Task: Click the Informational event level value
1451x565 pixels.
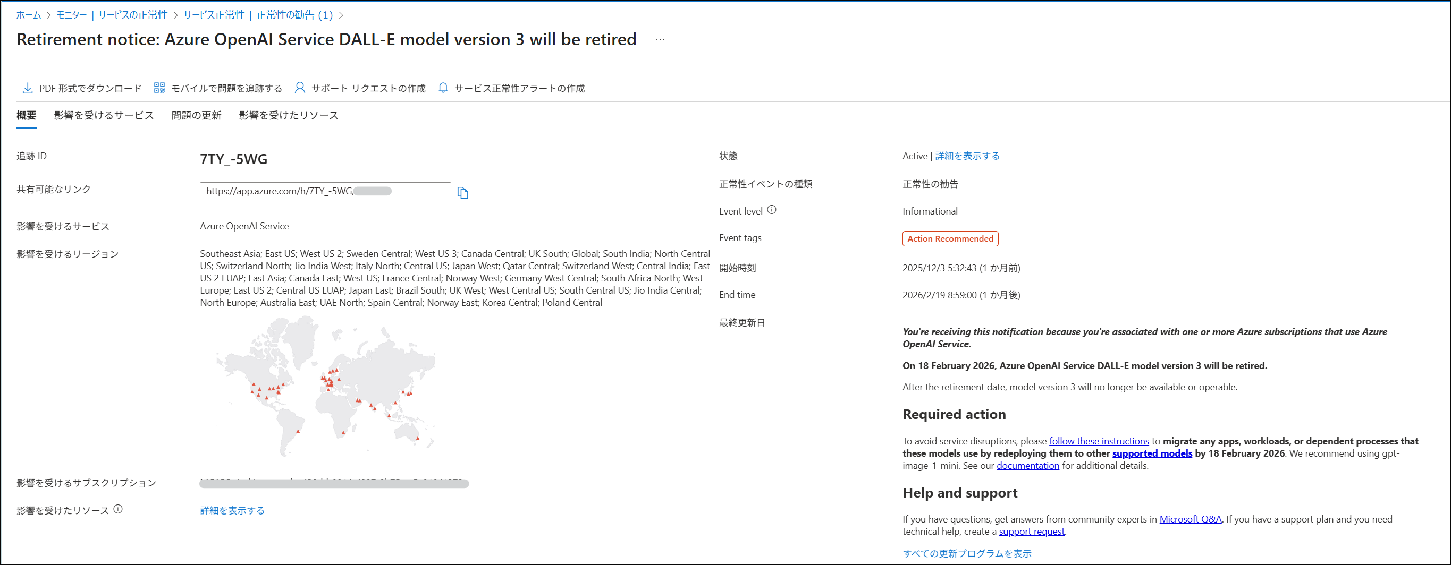Action: [x=930, y=211]
